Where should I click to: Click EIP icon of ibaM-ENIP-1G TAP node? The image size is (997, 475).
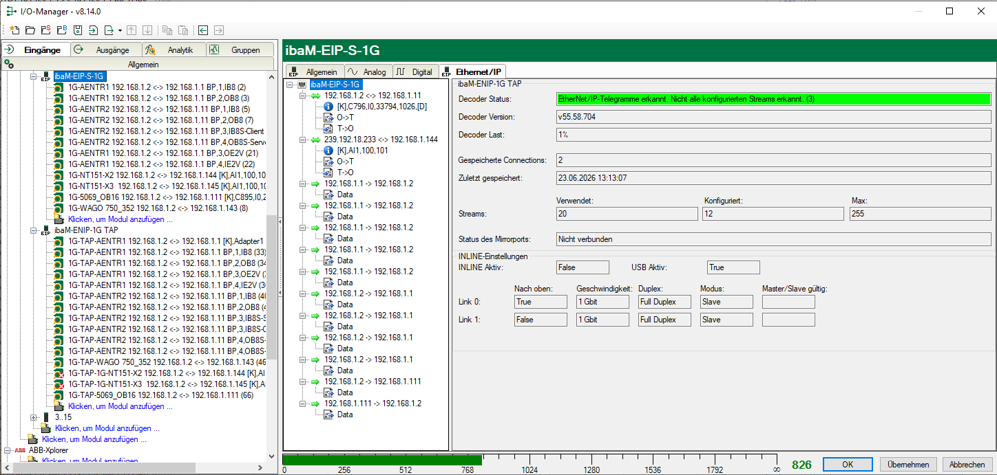click(x=46, y=230)
